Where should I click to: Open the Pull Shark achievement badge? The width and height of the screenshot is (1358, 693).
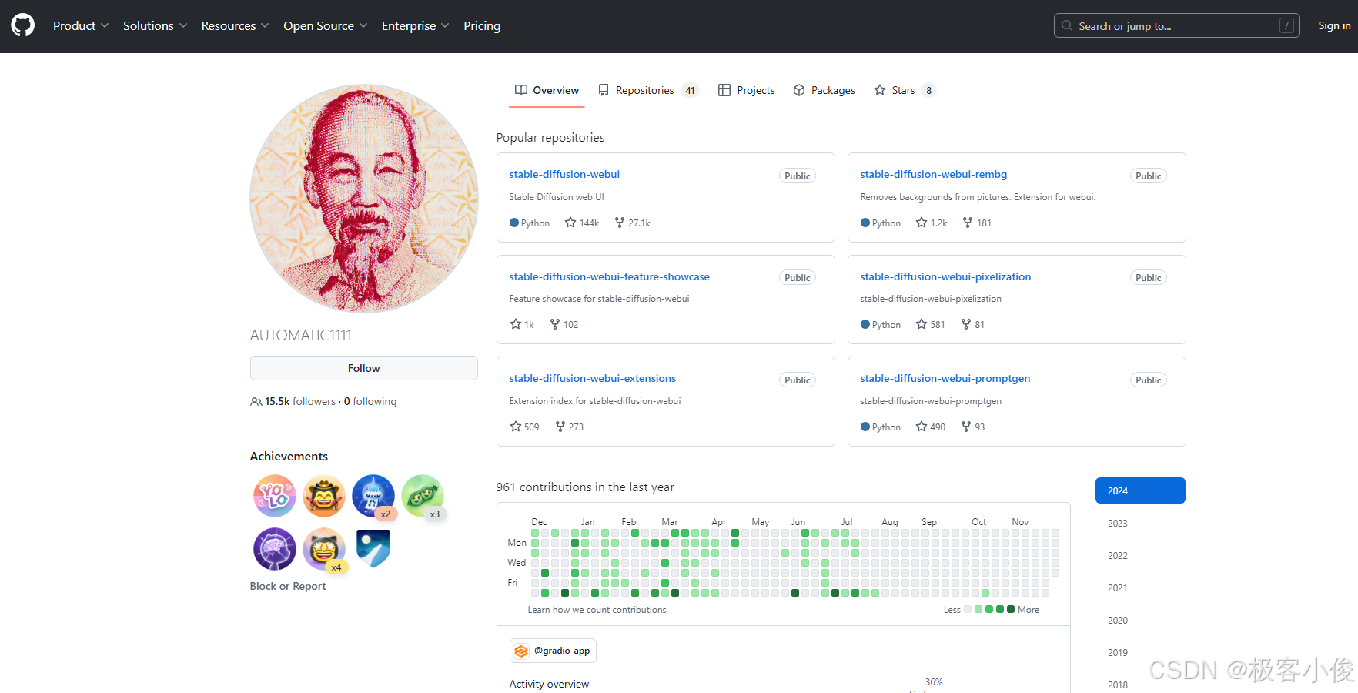coord(373,496)
